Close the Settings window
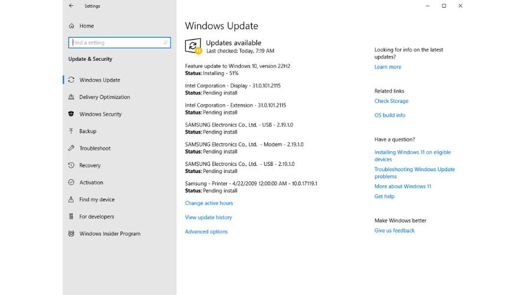 [x=460, y=6]
